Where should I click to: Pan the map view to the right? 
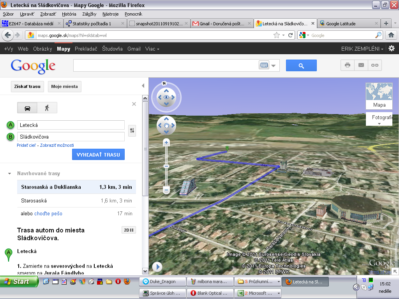click(173, 125)
